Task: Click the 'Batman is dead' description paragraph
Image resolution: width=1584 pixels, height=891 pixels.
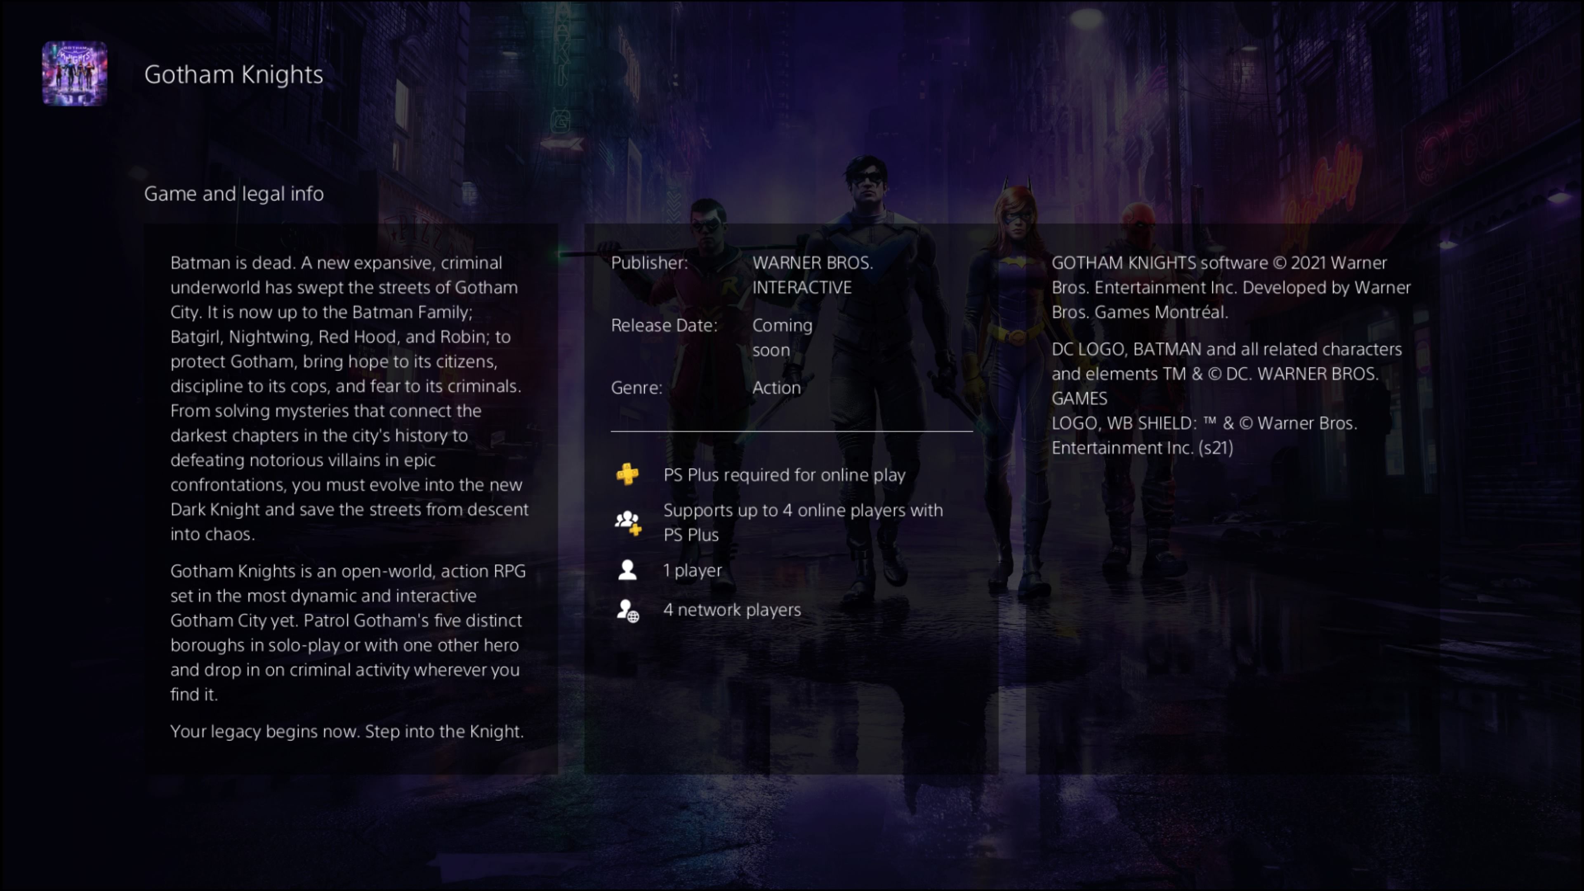Action: (349, 398)
